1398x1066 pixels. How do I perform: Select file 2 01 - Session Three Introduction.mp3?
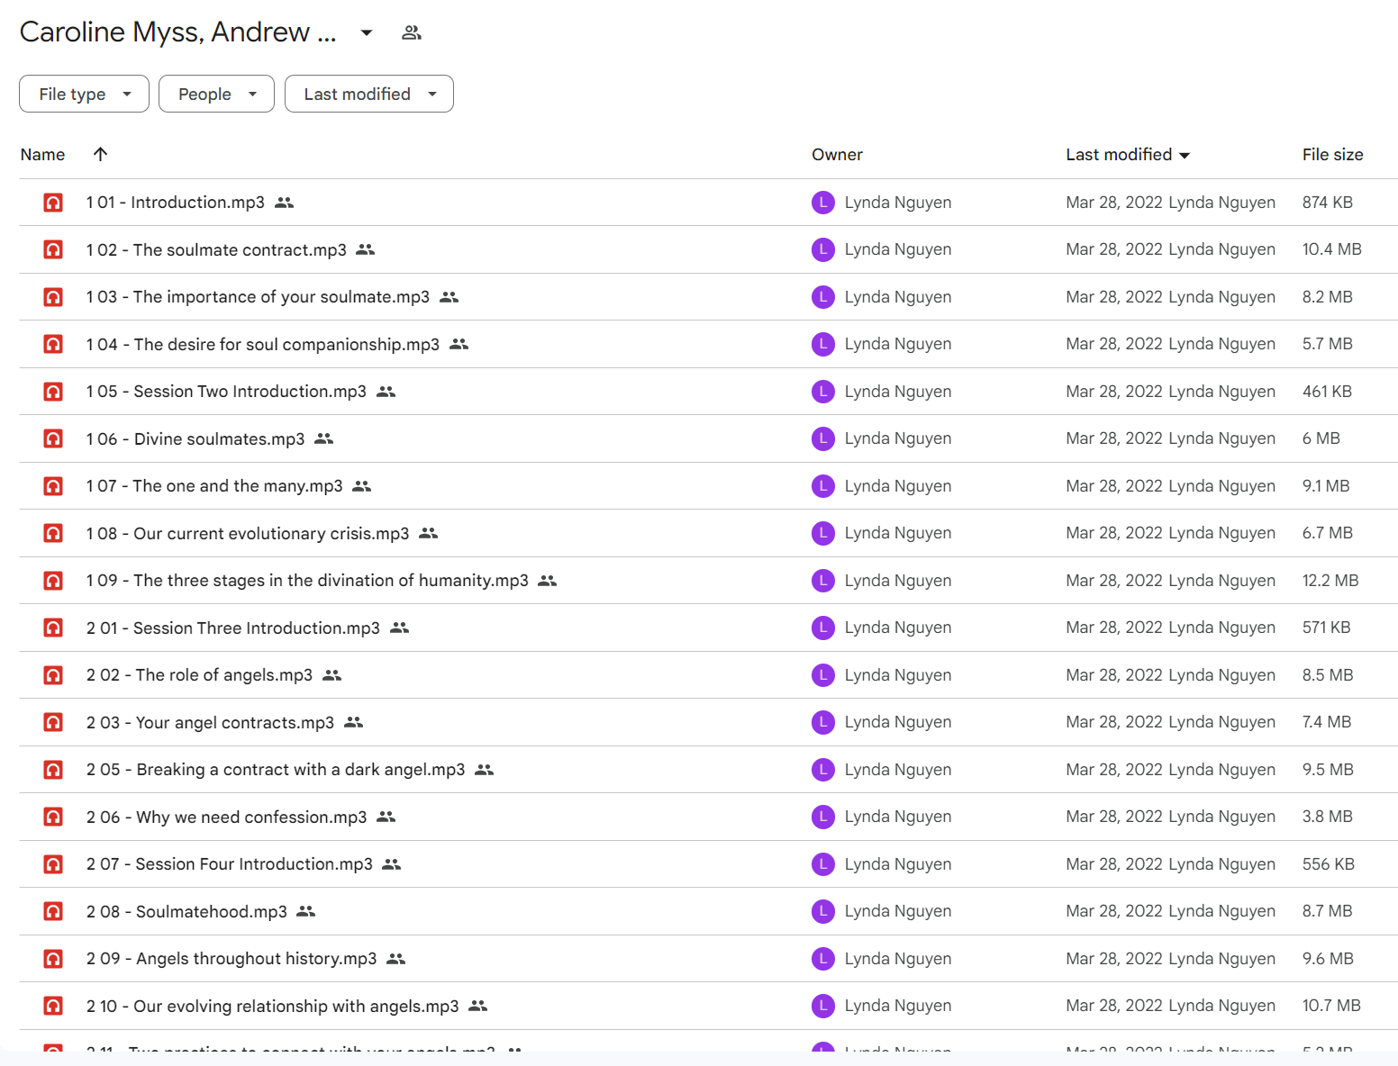(233, 628)
